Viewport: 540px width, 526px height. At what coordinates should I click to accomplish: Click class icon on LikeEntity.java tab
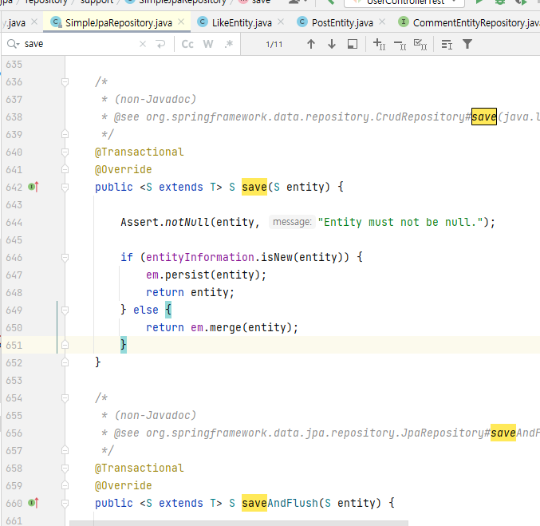[x=203, y=22]
